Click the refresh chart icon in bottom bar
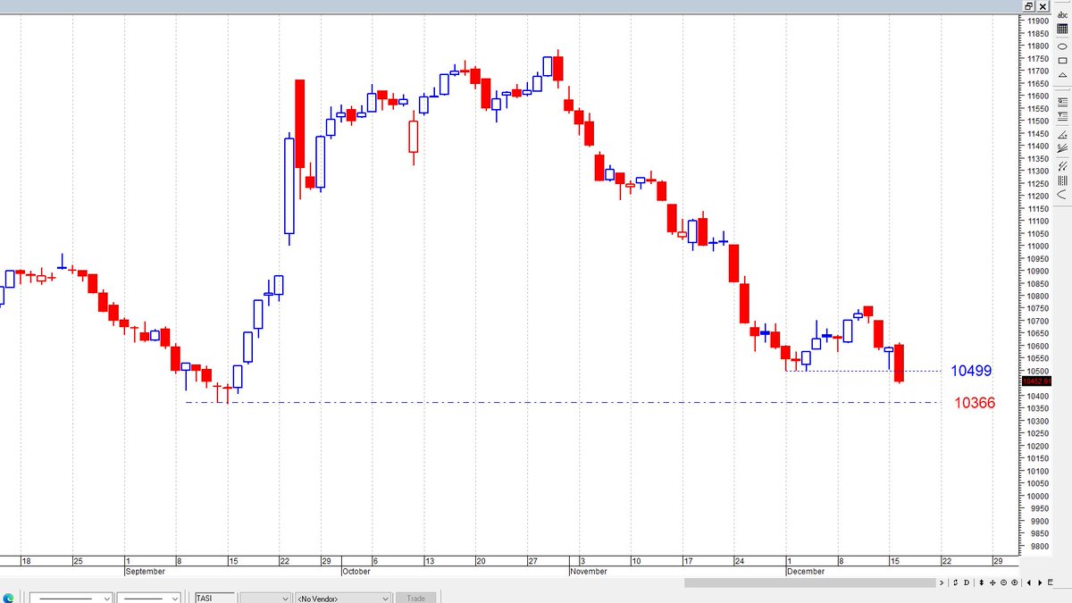1072x603 pixels. pyautogui.click(x=955, y=582)
